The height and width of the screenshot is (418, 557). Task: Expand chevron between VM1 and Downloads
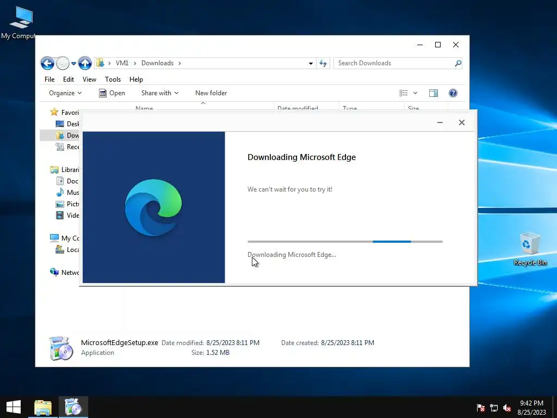tap(135, 63)
